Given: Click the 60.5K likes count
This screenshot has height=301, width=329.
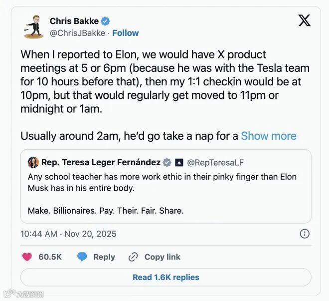Looking at the screenshot, I should click(x=50, y=257).
